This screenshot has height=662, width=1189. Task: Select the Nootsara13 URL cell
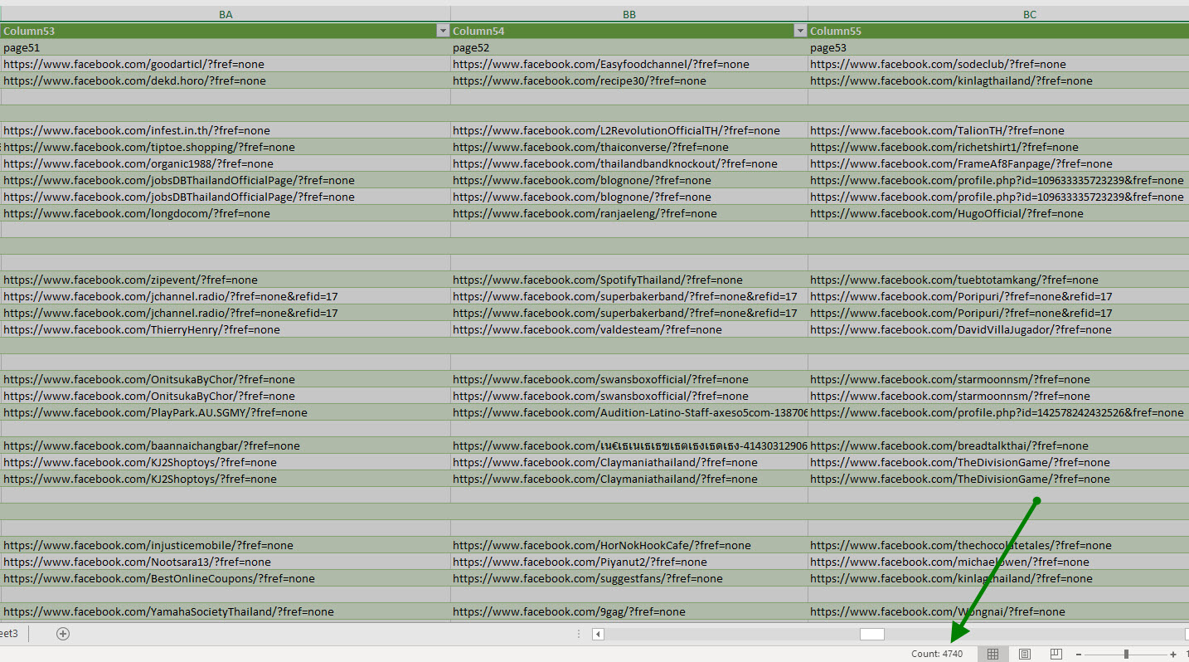[226, 562]
